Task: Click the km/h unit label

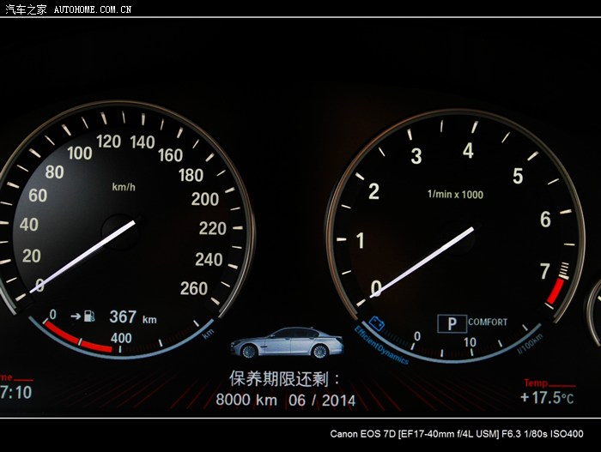Action: [x=124, y=186]
